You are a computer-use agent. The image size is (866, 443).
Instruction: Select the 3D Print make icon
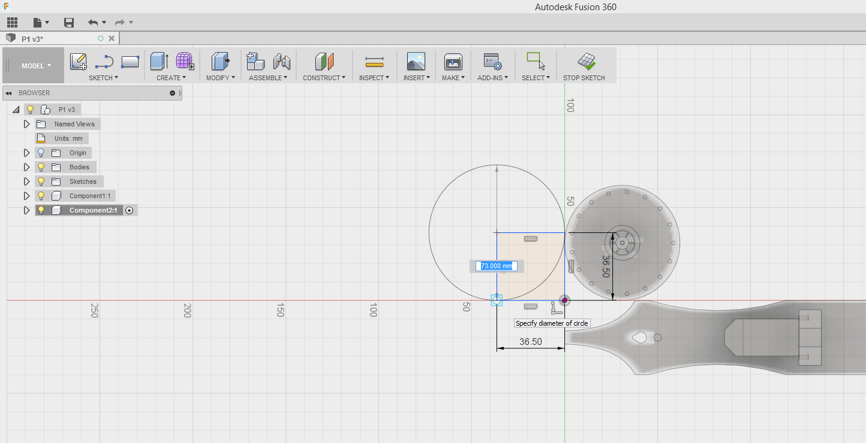453,61
